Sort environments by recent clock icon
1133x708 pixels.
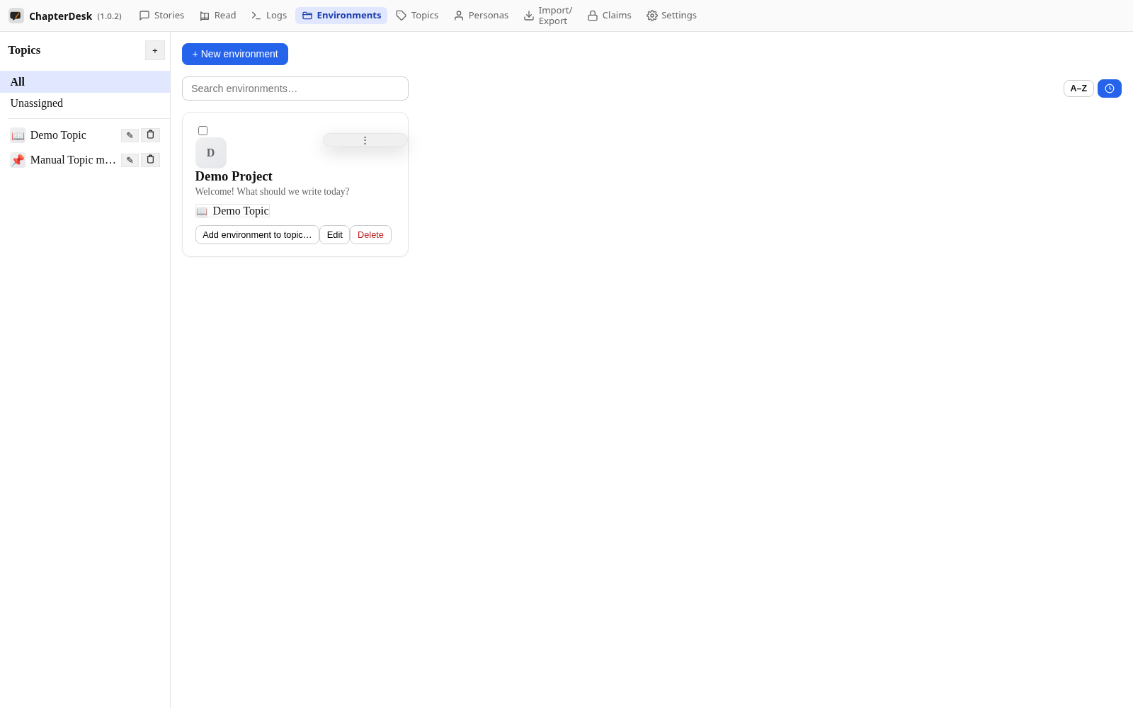point(1110,88)
